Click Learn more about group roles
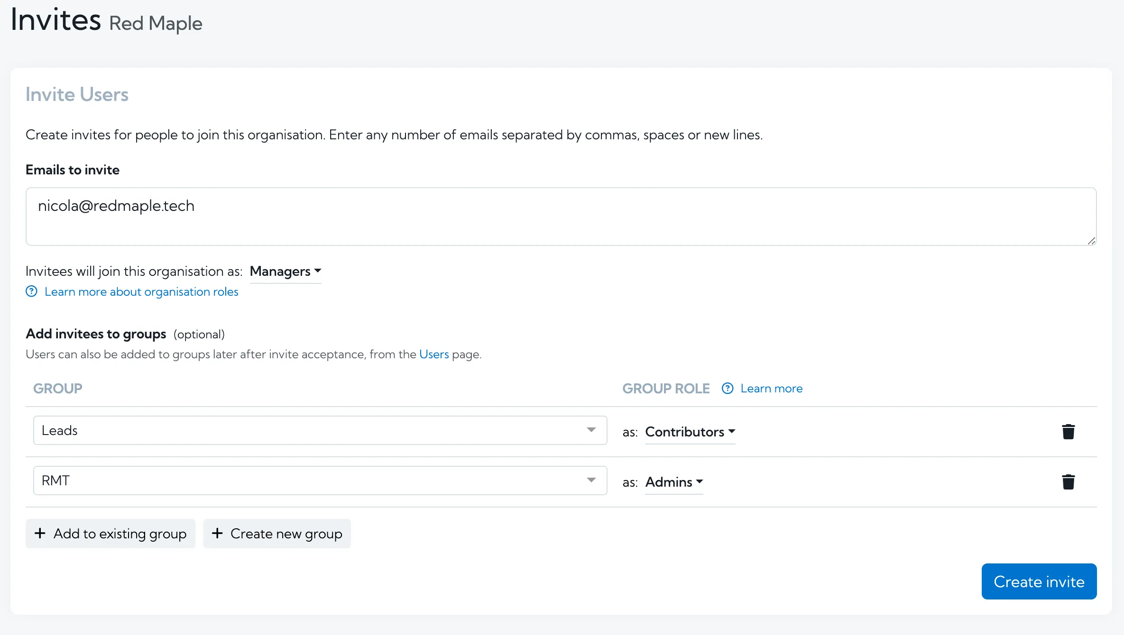Image resolution: width=1124 pixels, height=635 pixels. coord(771,388)
